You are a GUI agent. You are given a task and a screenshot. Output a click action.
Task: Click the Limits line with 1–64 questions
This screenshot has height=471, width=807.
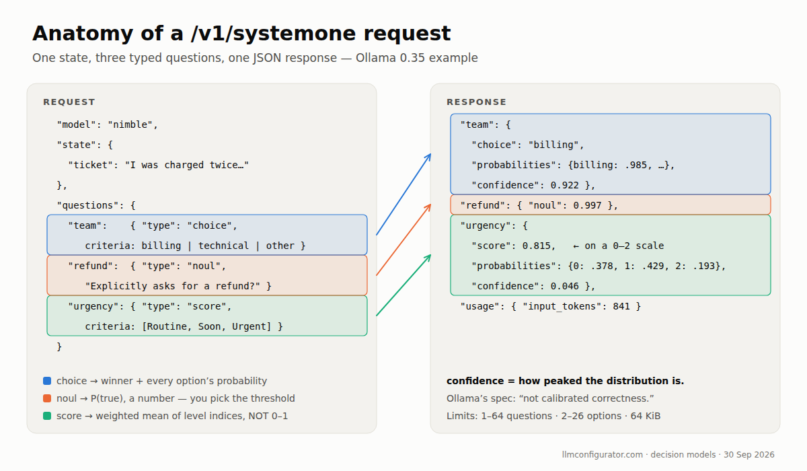point(553,416)
